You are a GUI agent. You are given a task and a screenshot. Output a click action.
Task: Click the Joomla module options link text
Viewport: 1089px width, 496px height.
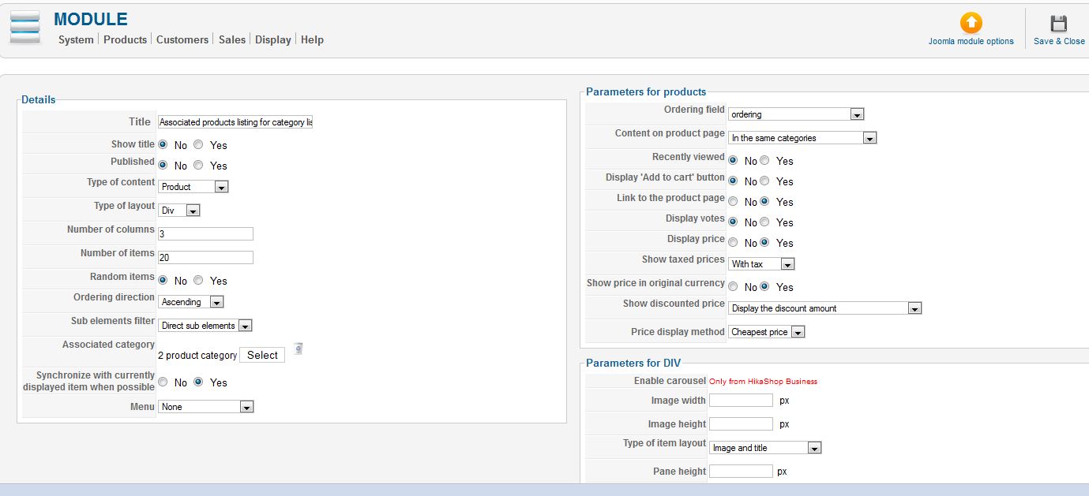coord(971,41)
